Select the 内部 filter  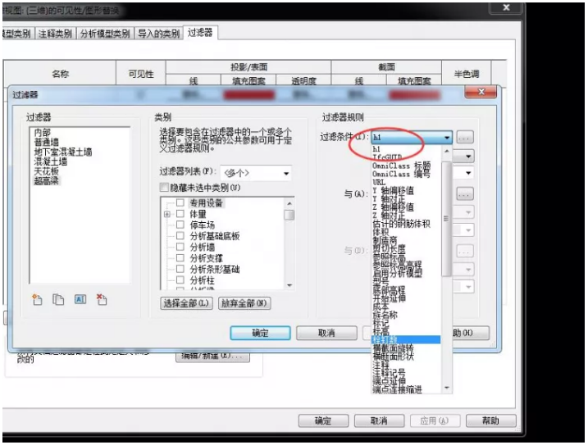(42, 133)
